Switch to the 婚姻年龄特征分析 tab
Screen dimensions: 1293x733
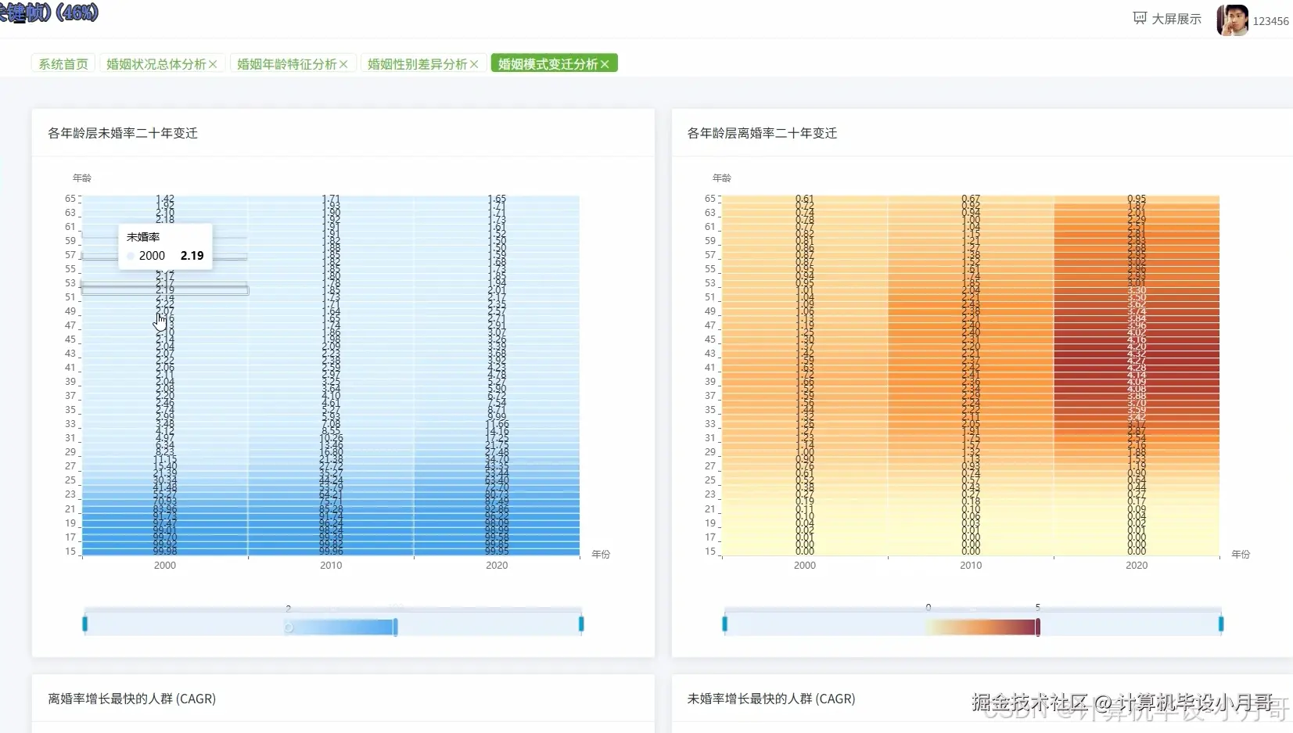coord(286,64)
